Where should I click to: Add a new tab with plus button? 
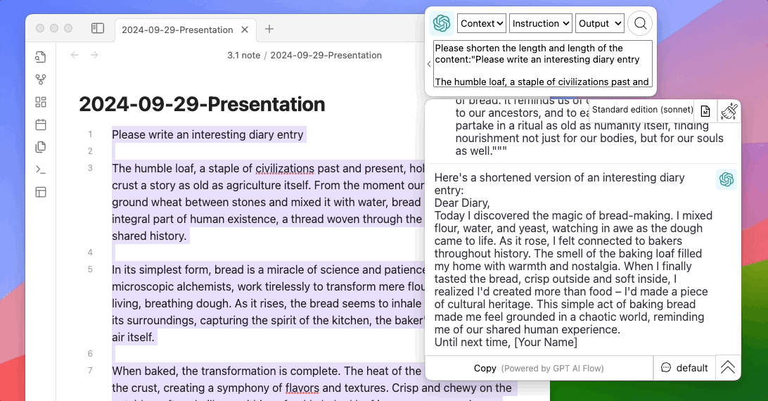269,29
